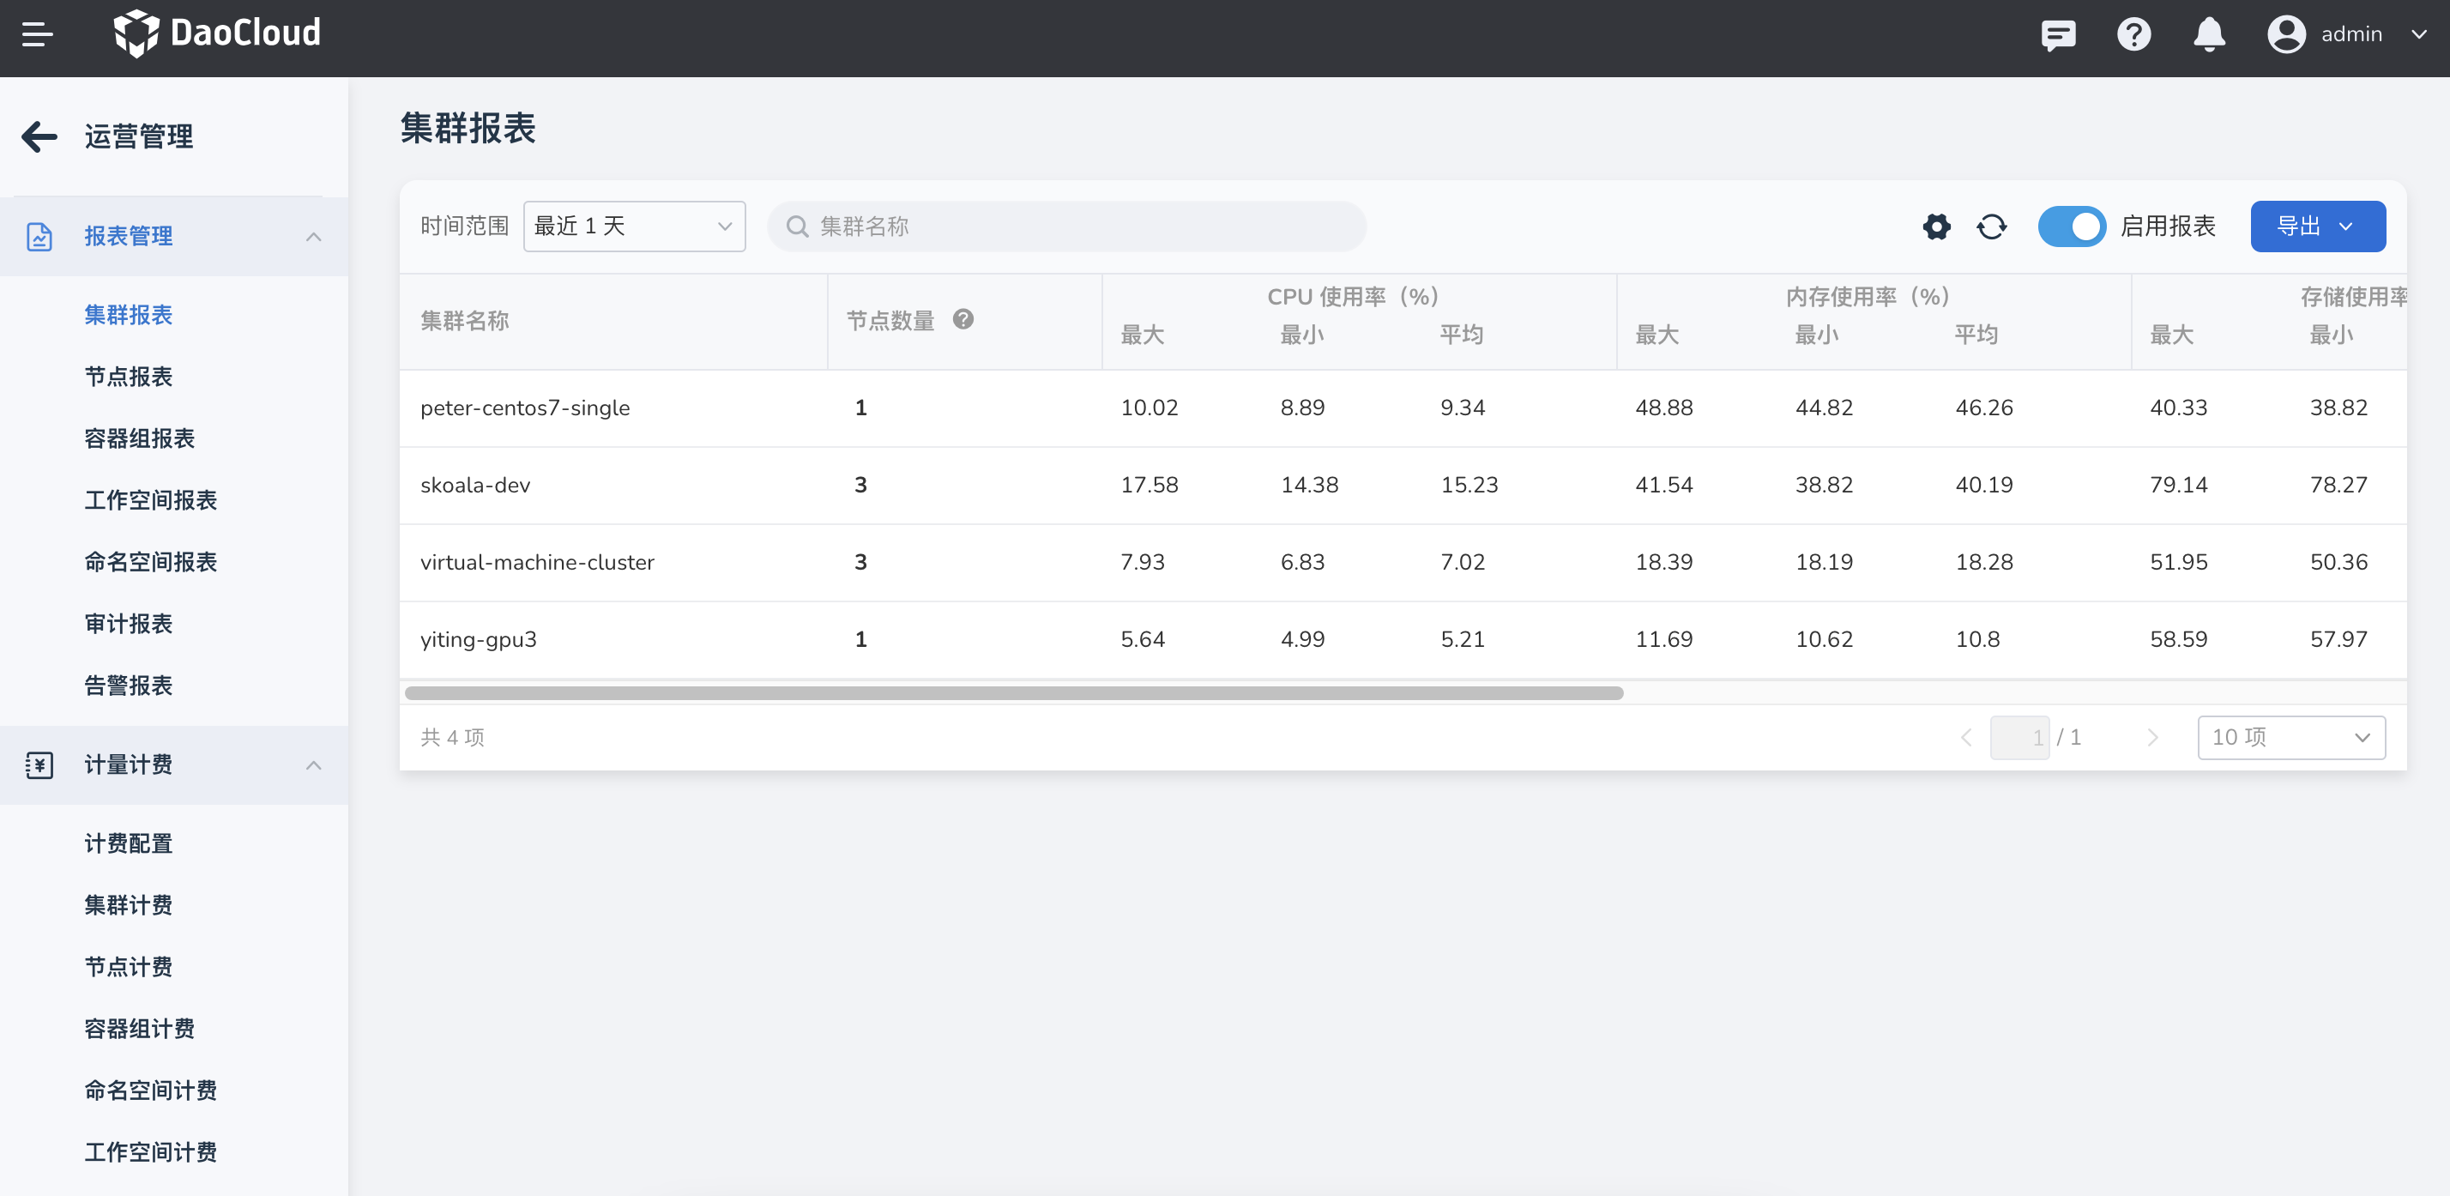Click the back arrow beside 运营管理
The width and height of the screenshot is (2450, 1196).
[39, 136]
